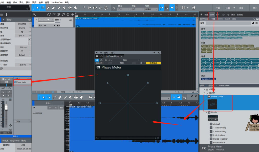Click the question mark help icon
Screen dimensions: 259x152
pyautogui.click(x=84, y=8)
